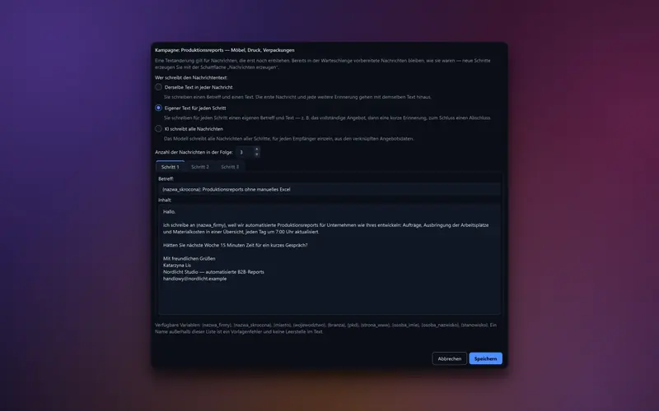Click the 'Anzahl der Nachrichten in der Folge:' label

pos(194,152)
